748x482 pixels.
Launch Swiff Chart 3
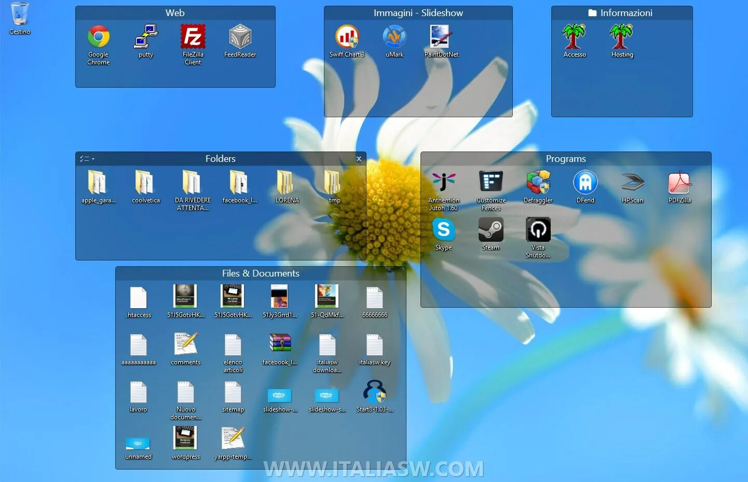(347, 41)
